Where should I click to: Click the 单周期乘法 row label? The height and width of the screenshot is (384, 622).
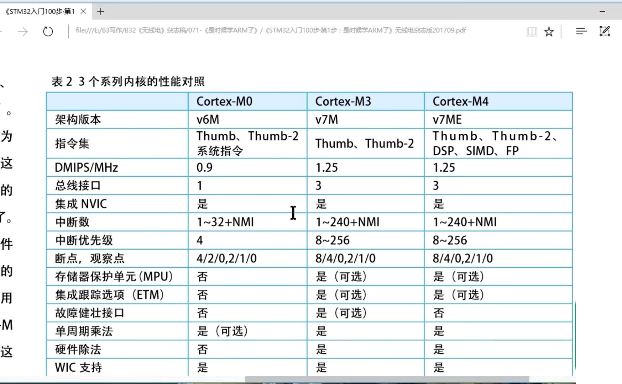(x=84, y=331)
